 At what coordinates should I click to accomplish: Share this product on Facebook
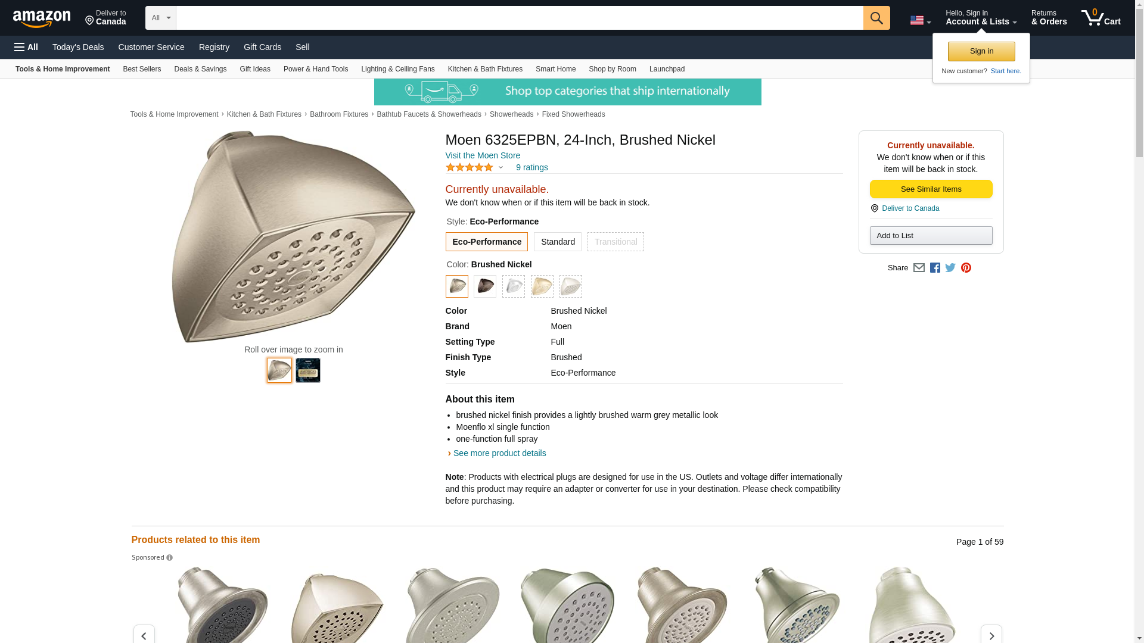935,268
